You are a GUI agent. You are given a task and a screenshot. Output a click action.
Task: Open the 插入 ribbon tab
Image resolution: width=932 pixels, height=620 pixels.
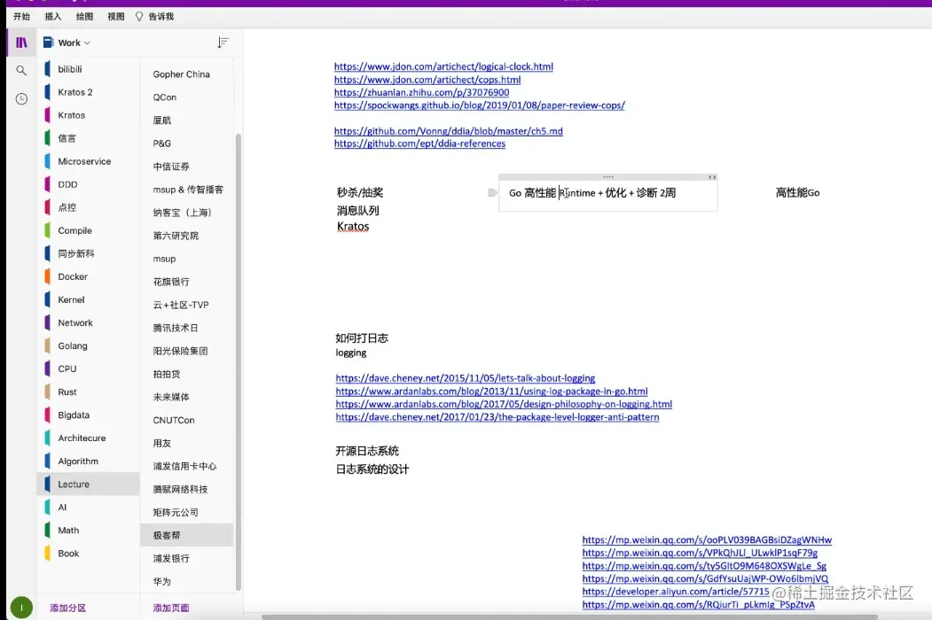(53, 17)
